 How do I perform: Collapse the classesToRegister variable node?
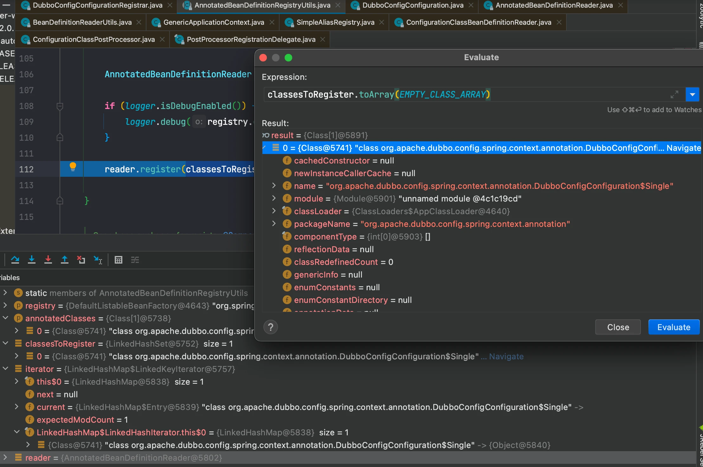tap(5, 343)
